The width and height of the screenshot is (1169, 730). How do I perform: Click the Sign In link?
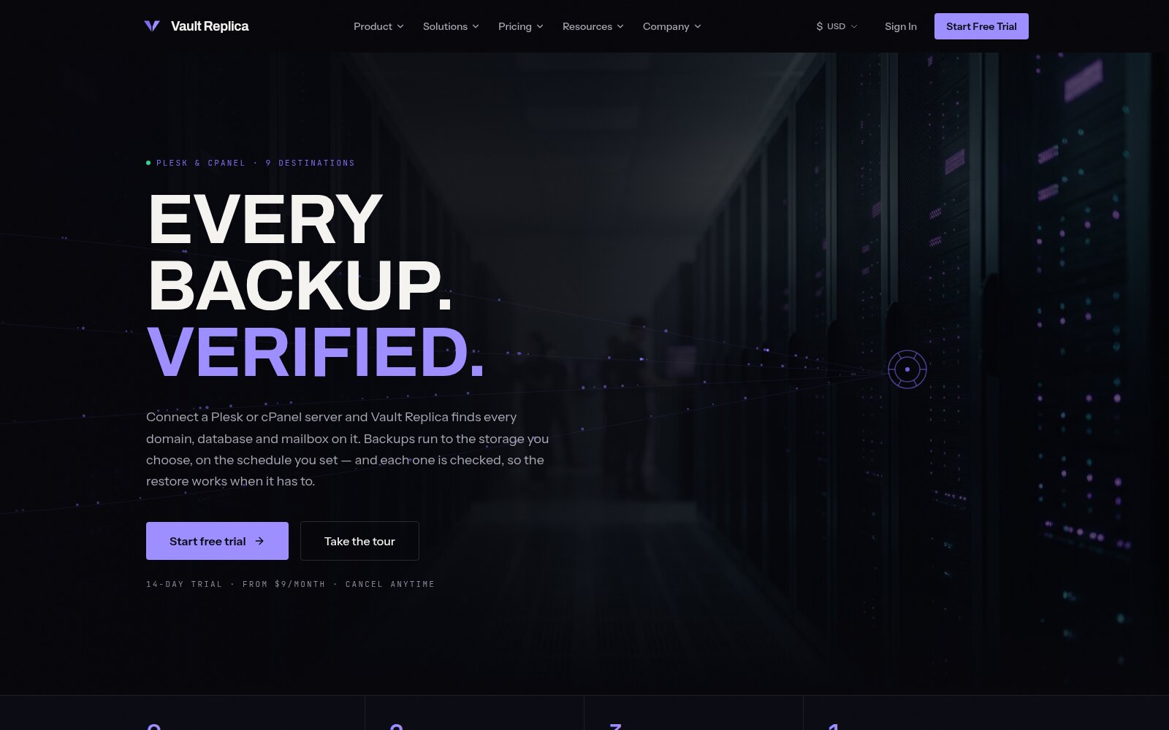(x=901, y=26)
